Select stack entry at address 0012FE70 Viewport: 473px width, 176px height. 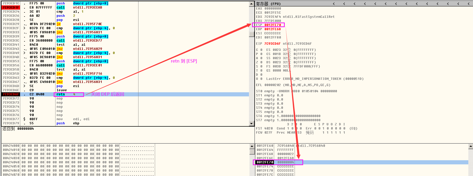[x=265, y=162]
